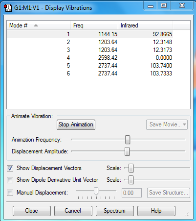Click the manual displacement value field
The image size is (196, 221).
click(x=131, y=193)
